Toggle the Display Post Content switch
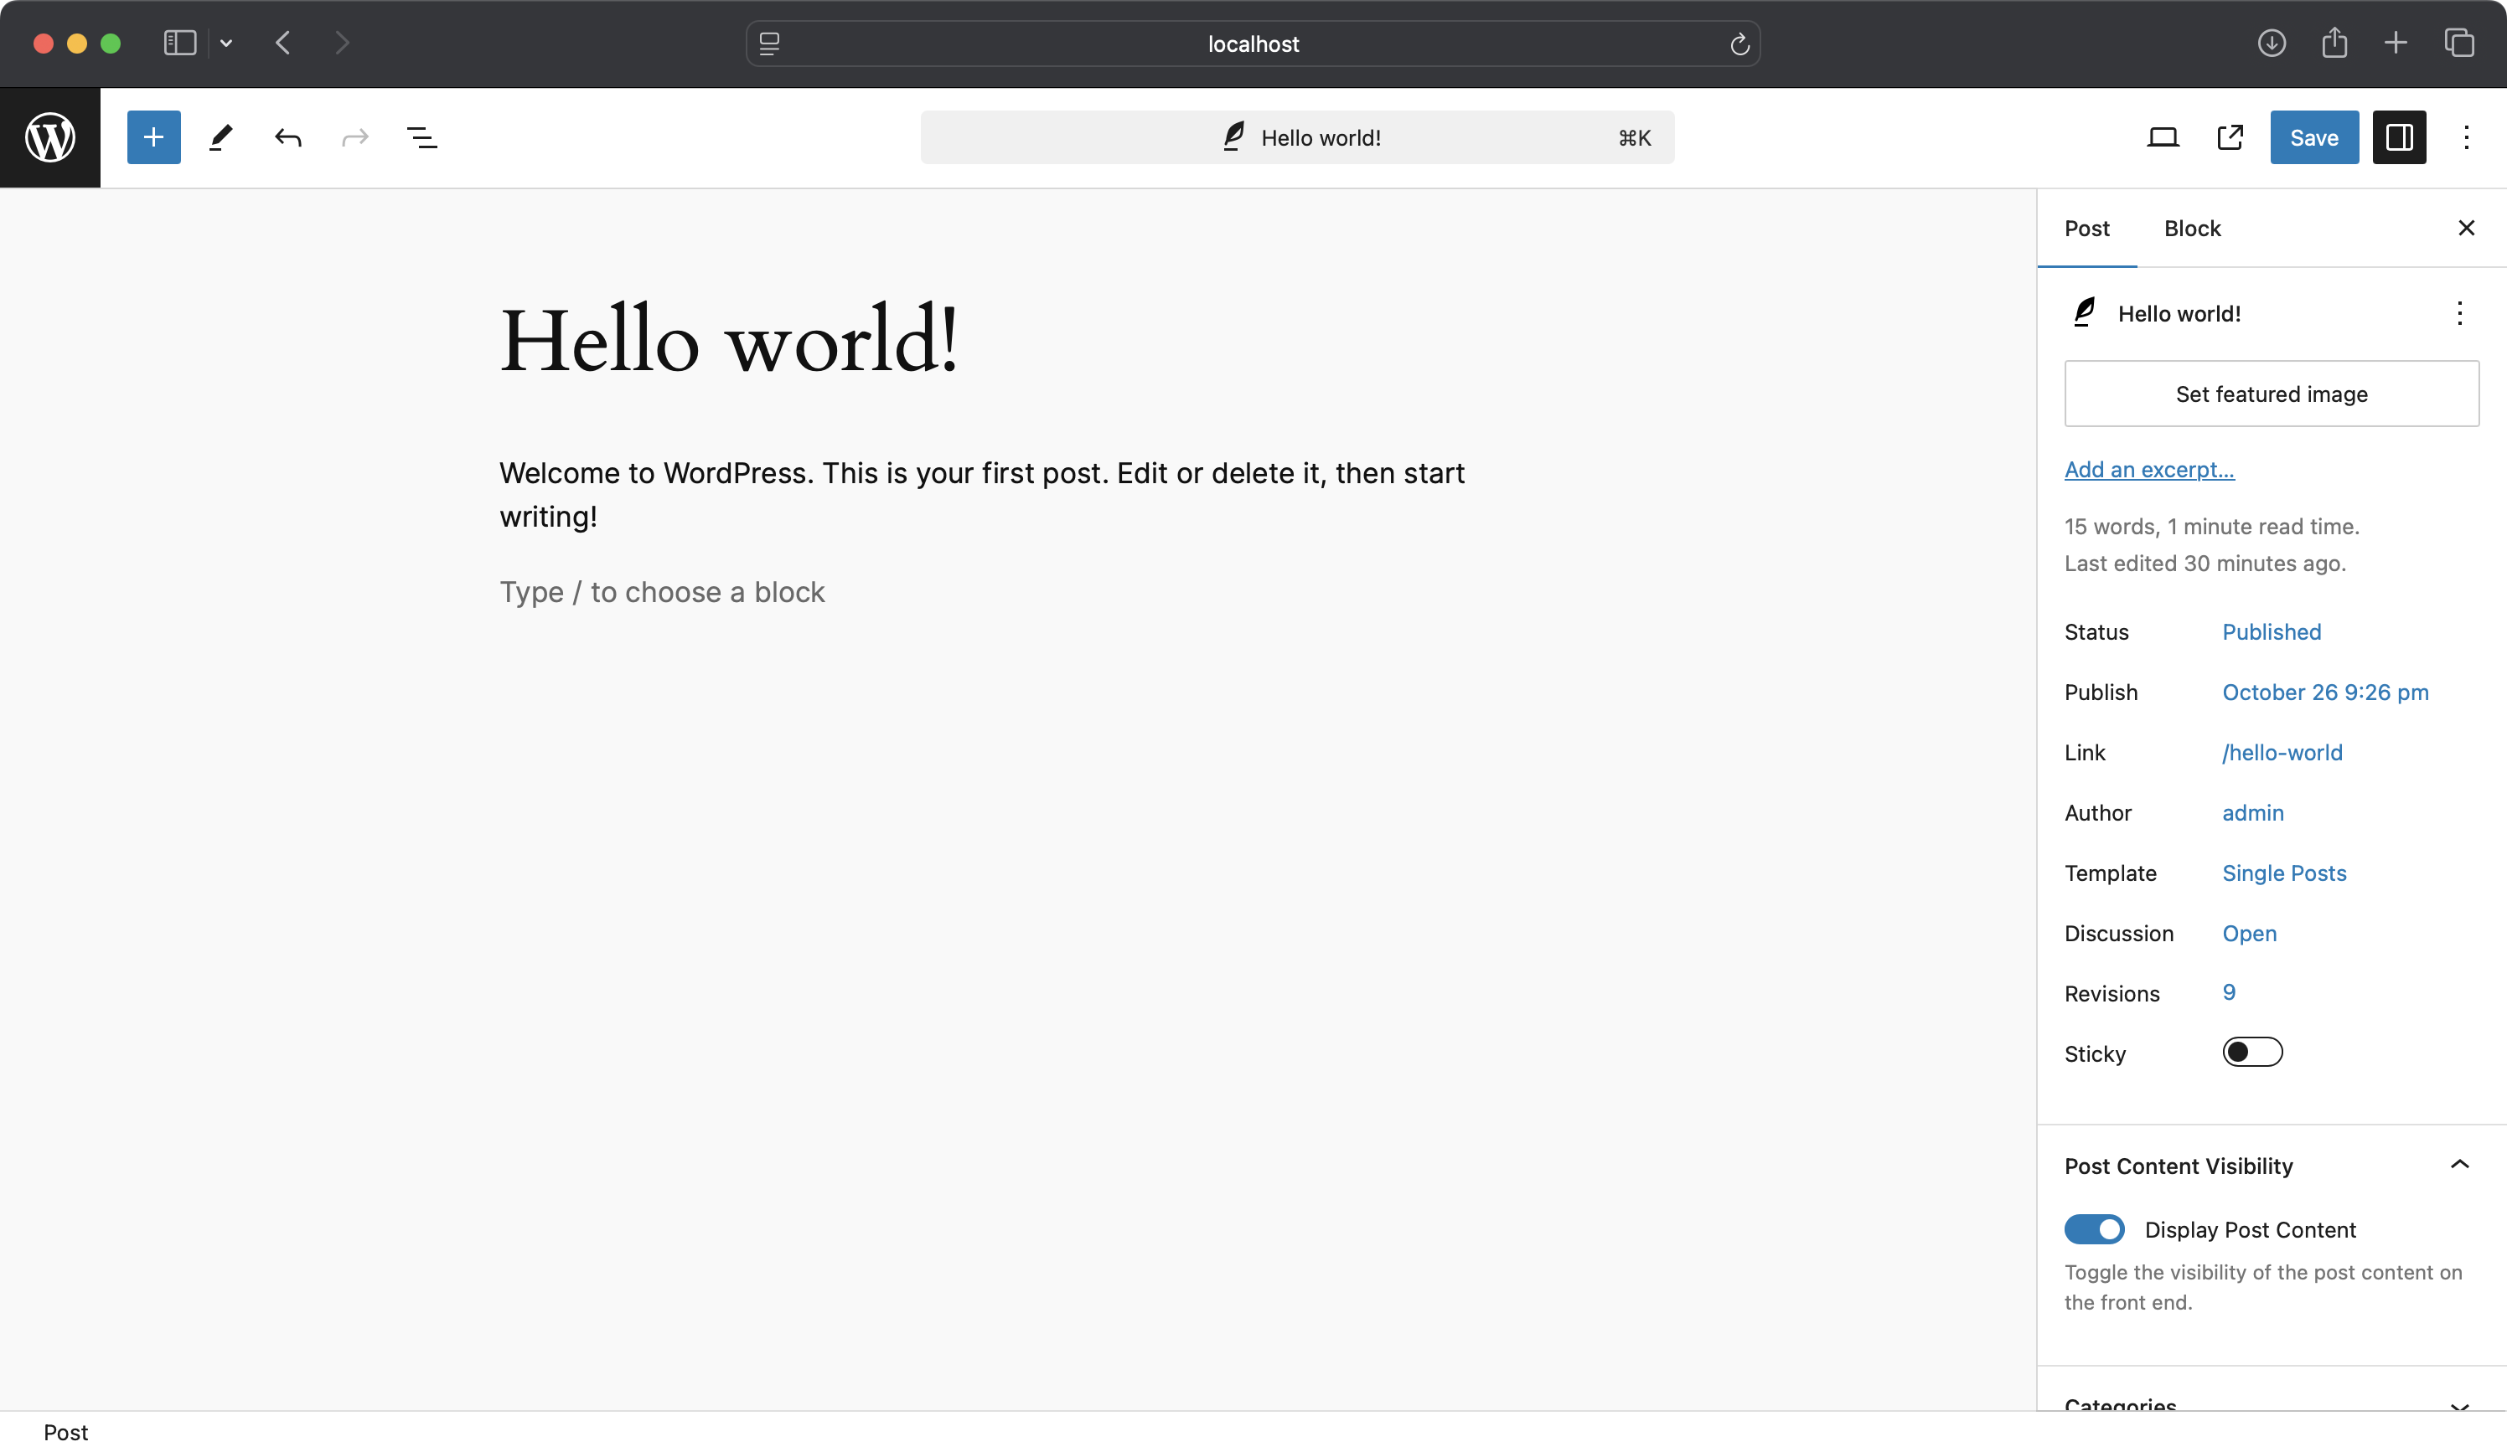Viewport: 2507px width, 1452px height. pos(2094,1229)
